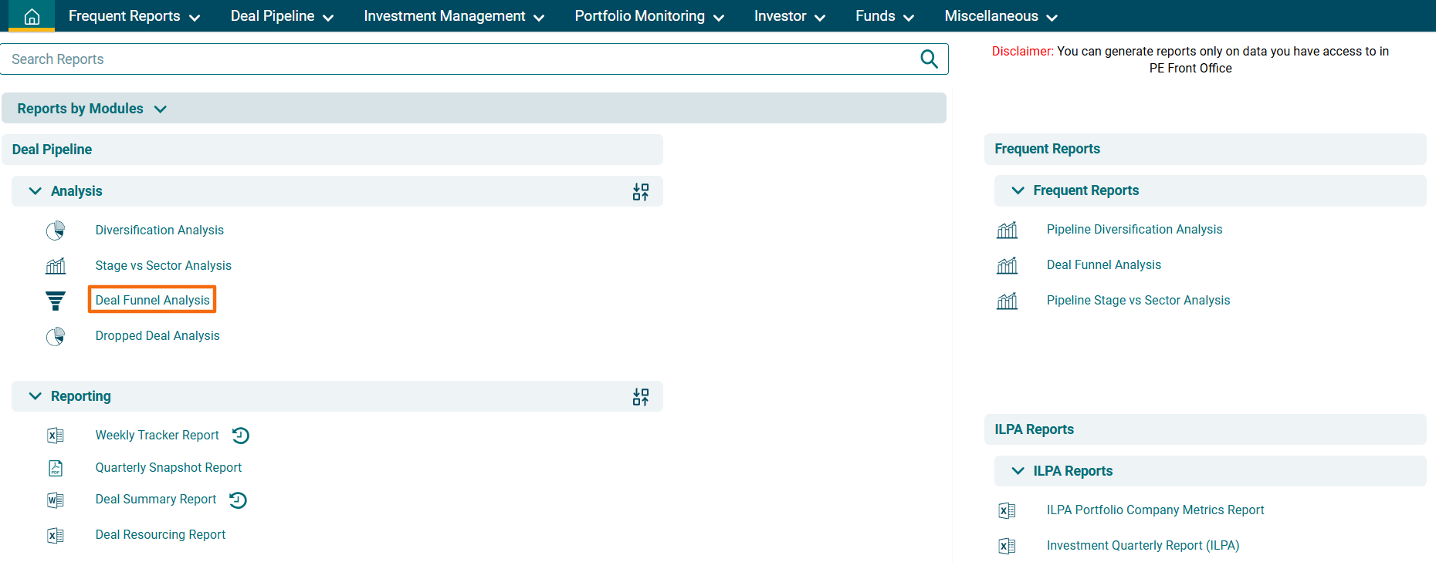Collapse the Reporting section
The height and width of the screenshot is (562, 1436).
pos(36,396)
